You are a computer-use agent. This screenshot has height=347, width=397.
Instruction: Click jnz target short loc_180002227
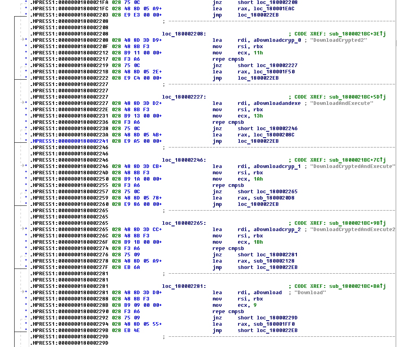268,65
